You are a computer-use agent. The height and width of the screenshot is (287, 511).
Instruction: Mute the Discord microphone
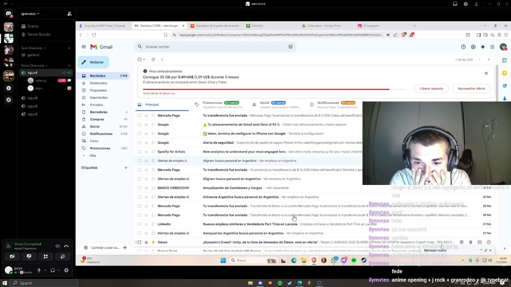coord(39,270)
